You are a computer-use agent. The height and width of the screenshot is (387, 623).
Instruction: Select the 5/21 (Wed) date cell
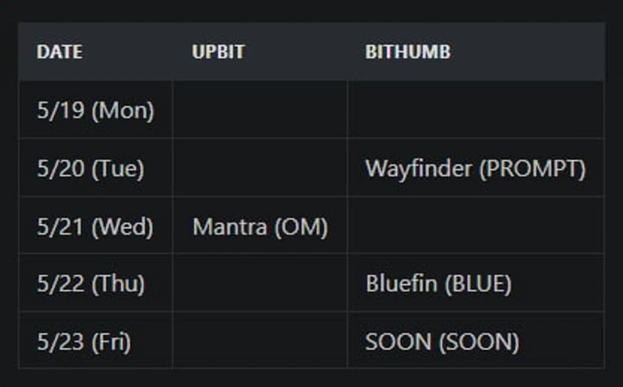click(95, 227)
